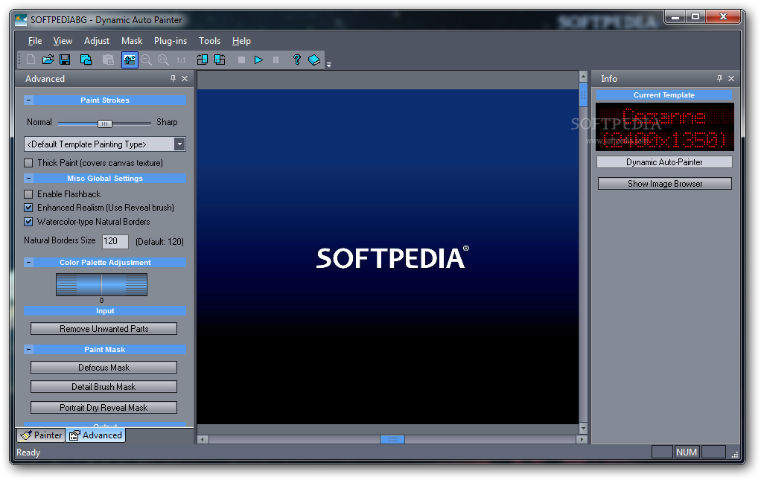Click the horizontal scrollbar left arrow

coord(203,439)
